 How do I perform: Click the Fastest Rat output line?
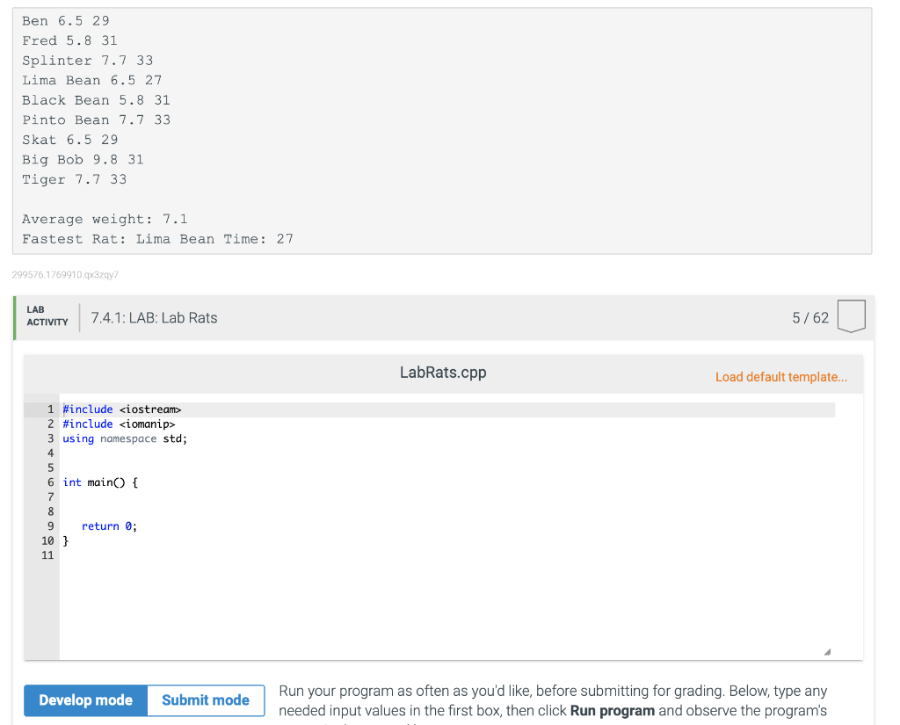[156, 238]
